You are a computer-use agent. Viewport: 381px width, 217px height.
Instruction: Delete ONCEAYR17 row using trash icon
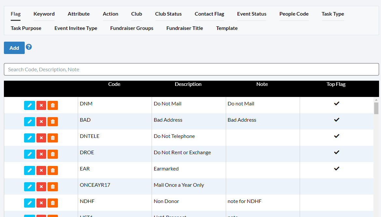point(53,187)
